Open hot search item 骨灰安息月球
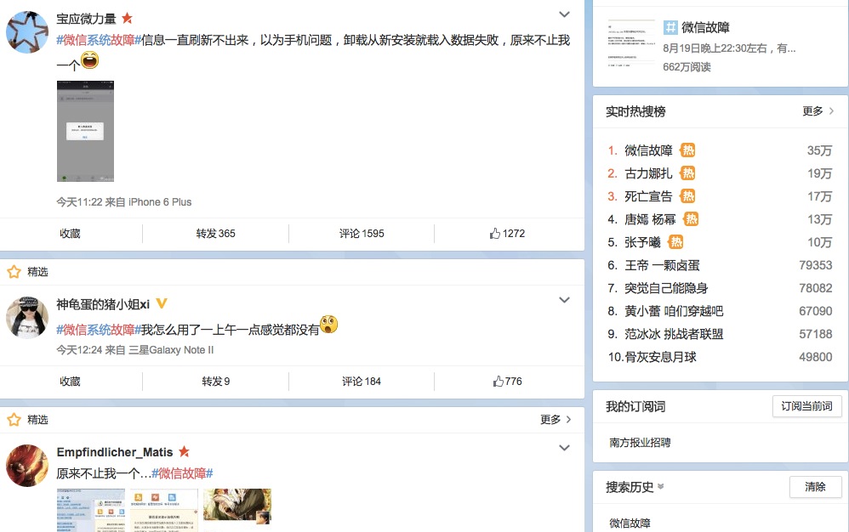 (x=660, y=358)
